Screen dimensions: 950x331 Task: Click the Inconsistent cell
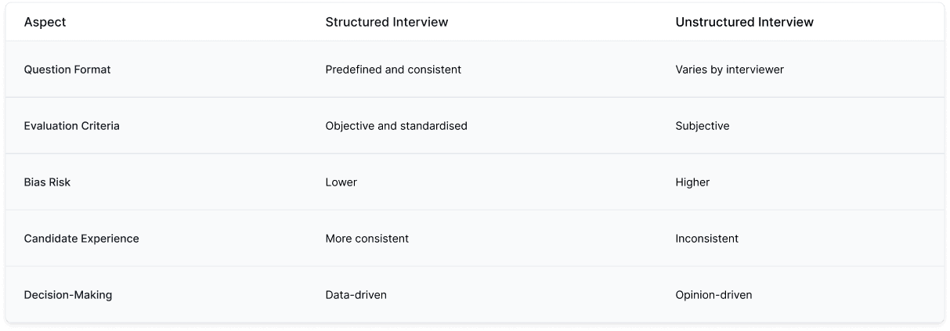706,239
